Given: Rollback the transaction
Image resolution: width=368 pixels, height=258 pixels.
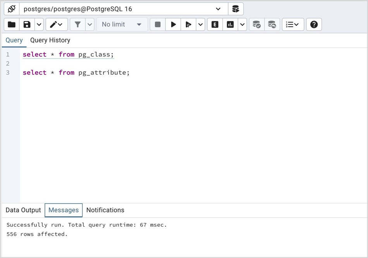Looking at the screenshot, I should (x=272, y=24).
